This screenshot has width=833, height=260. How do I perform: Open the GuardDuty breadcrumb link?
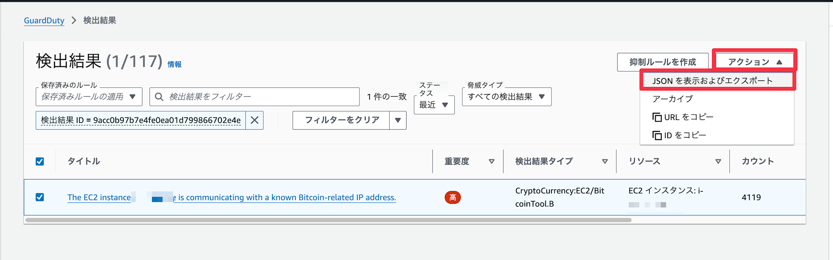[x=44, y=20]
